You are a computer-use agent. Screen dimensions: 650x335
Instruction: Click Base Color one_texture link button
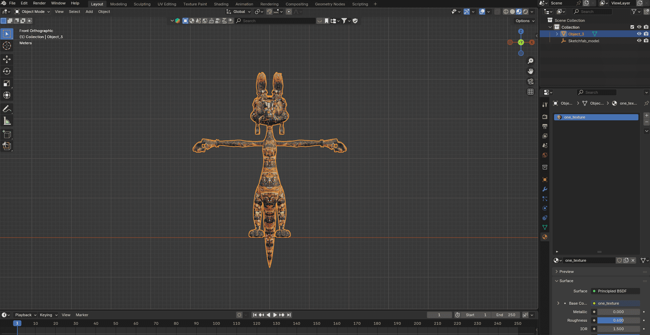pos(616,303)
